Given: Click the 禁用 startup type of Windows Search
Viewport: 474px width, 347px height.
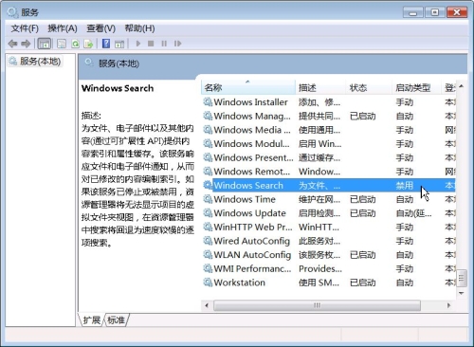Looking at the screenshot, I should pos(405,185).
